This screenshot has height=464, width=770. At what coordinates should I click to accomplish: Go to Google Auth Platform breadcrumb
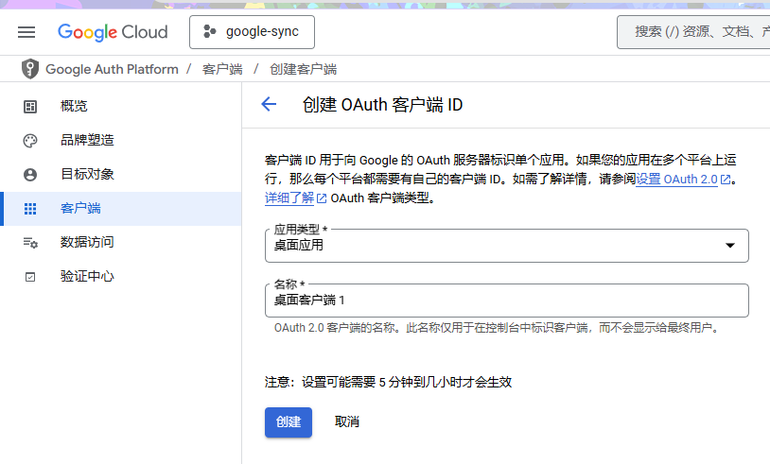(112, 69)
